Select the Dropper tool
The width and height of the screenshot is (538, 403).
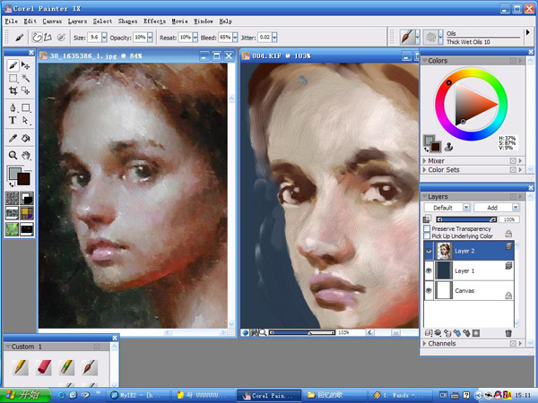pyautogui.click(x=13, y=138)
